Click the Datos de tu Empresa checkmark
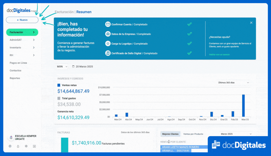The image size is (271, 156). 190,34
